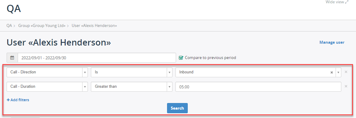
Task: Toggle Compare to previous period checkbox
Action: click(x=181, y=58)
